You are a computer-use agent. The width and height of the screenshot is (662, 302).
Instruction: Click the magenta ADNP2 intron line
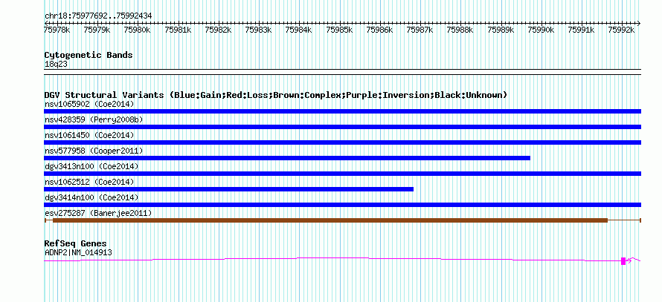point(332,259)
